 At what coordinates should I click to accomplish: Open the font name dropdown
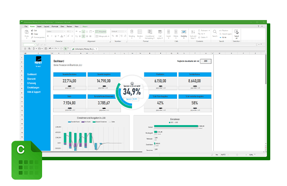[64, 31]
